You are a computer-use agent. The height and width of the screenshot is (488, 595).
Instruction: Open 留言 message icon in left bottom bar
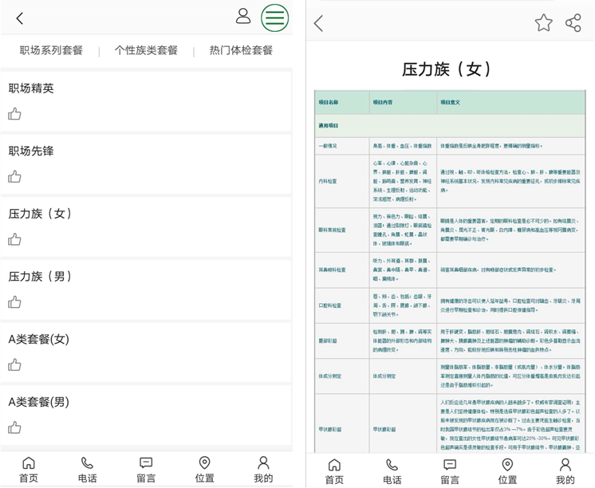tap(146, 469)
